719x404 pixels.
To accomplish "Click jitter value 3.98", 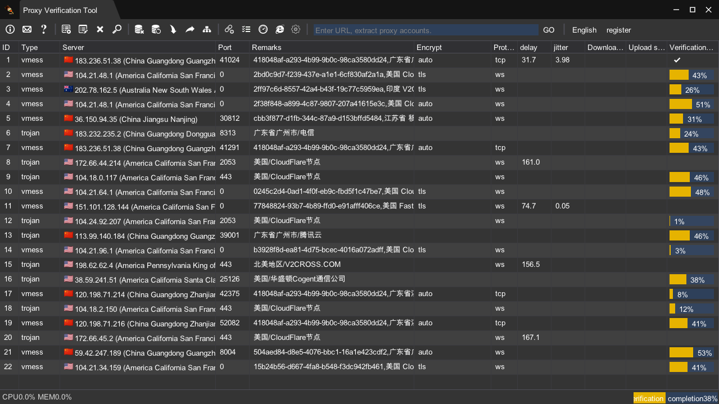I will [562, 60].
